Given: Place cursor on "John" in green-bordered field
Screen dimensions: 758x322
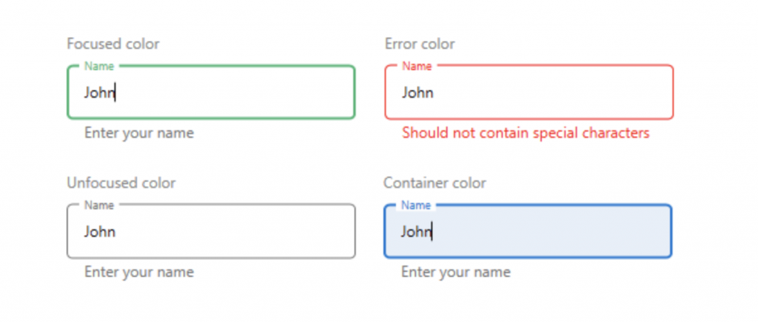Looking at the screenshot, I should [x=98, y=93].
